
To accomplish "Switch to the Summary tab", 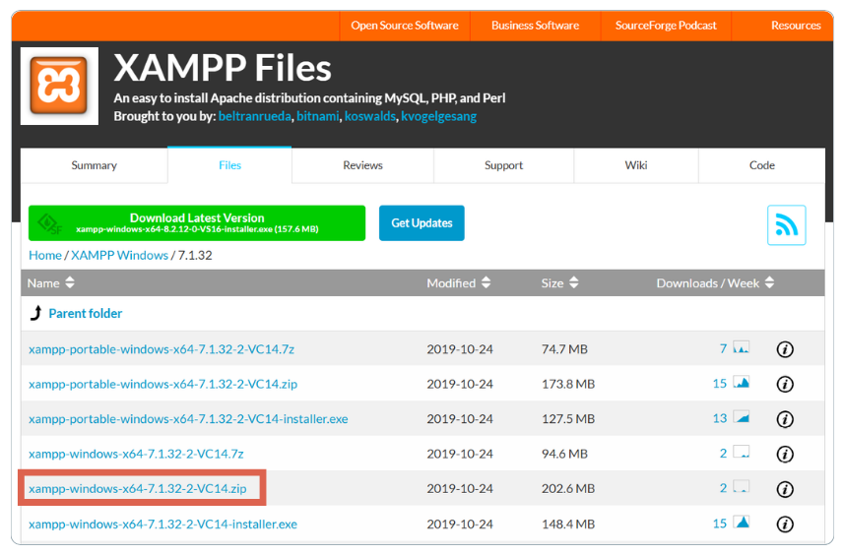I will point(95,165).
